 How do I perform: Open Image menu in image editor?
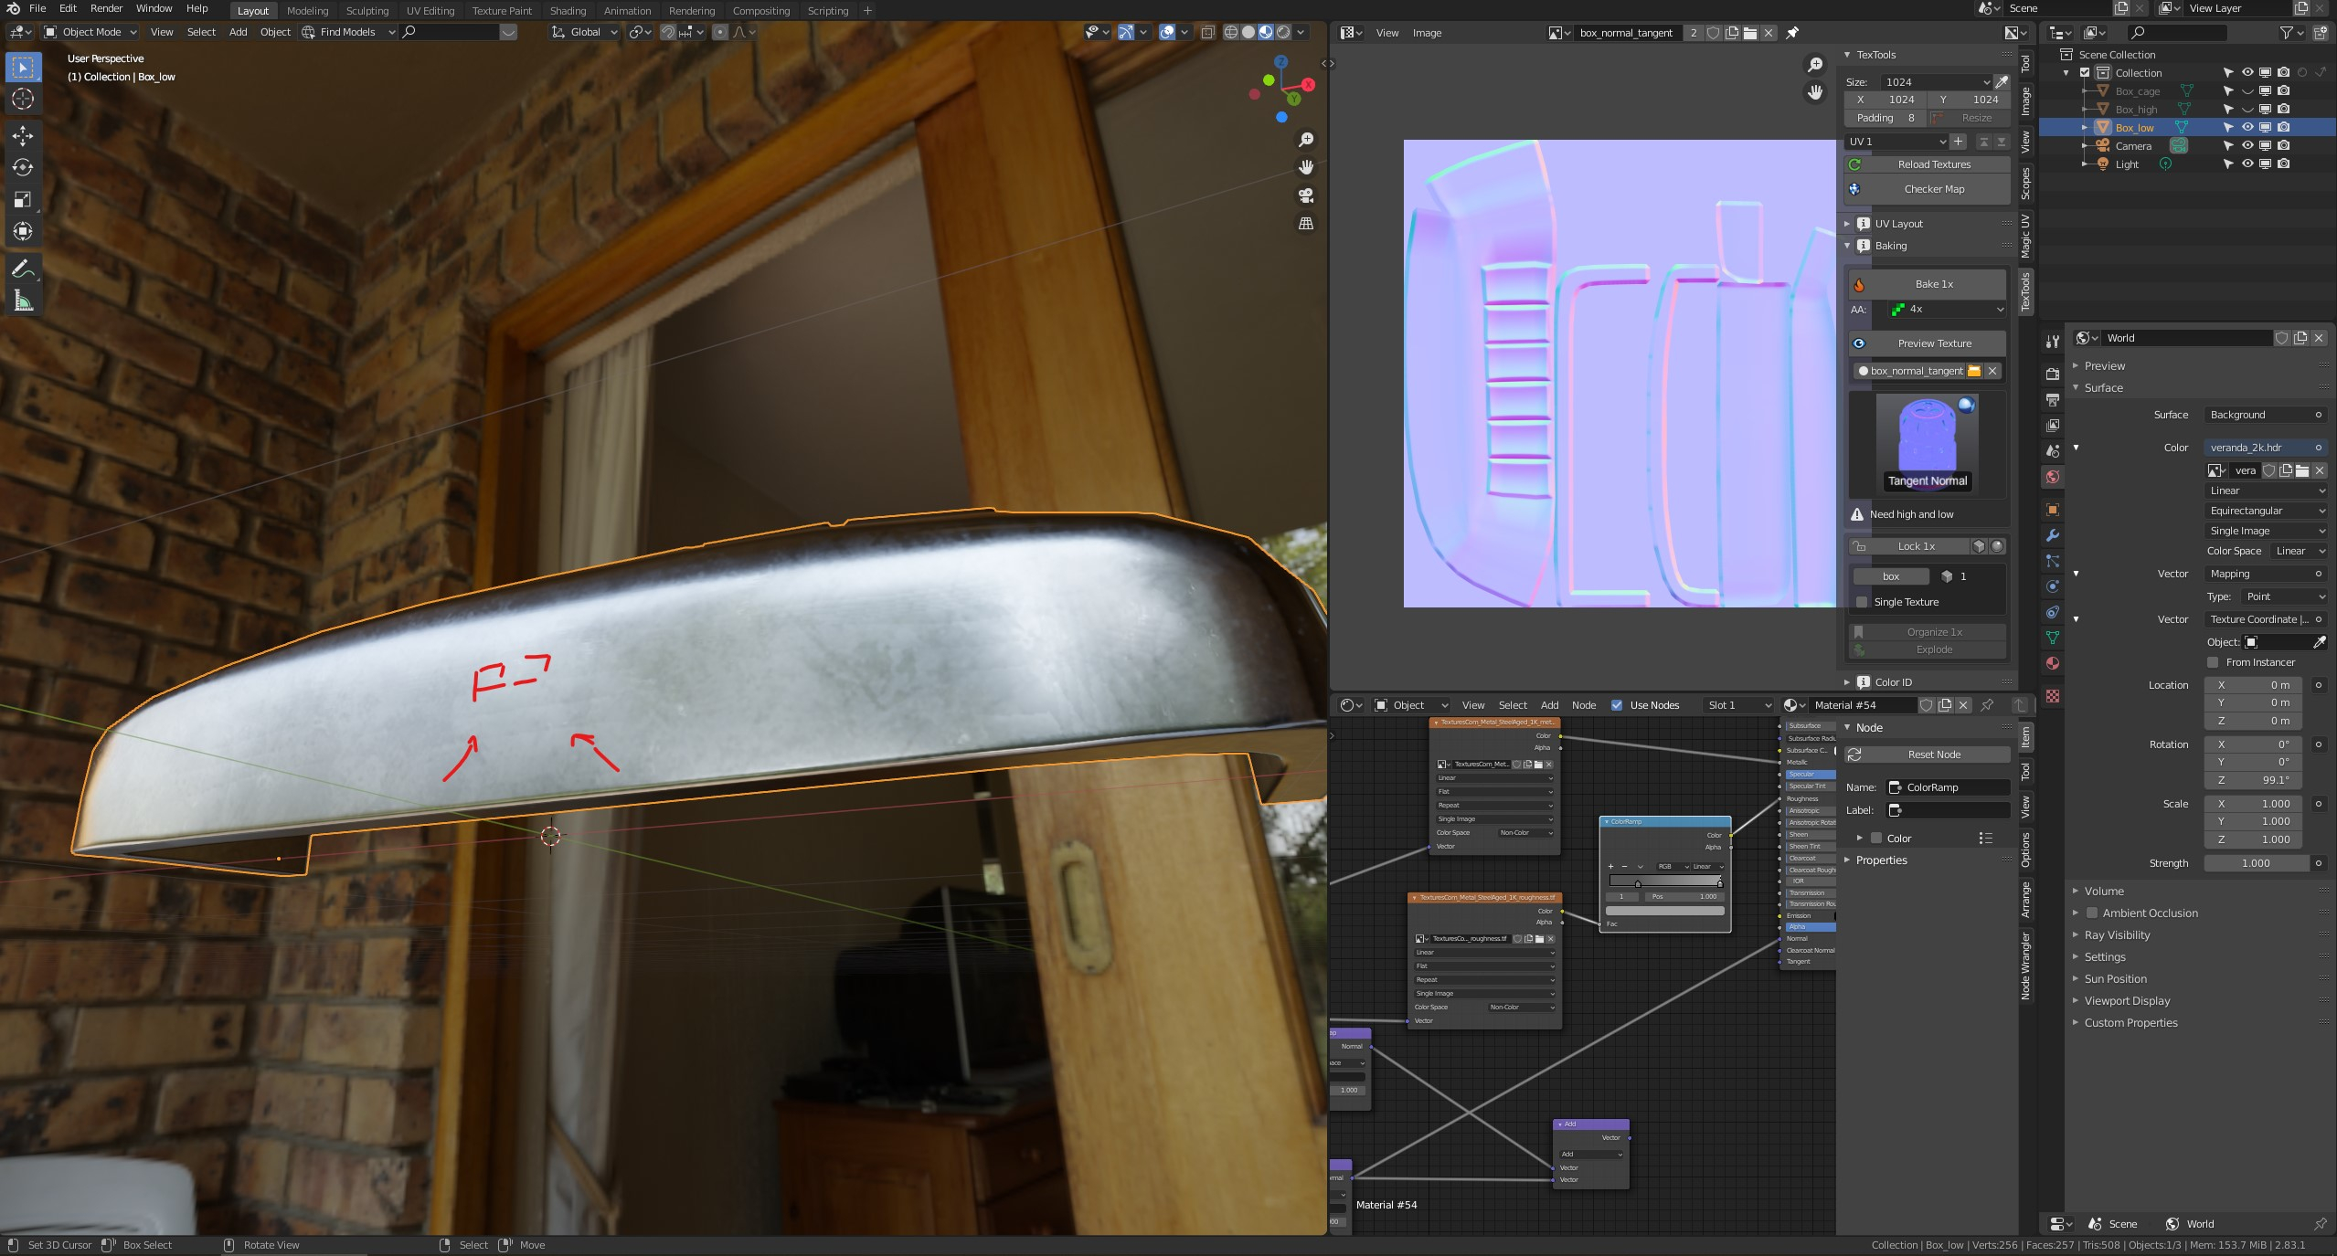1427,33
